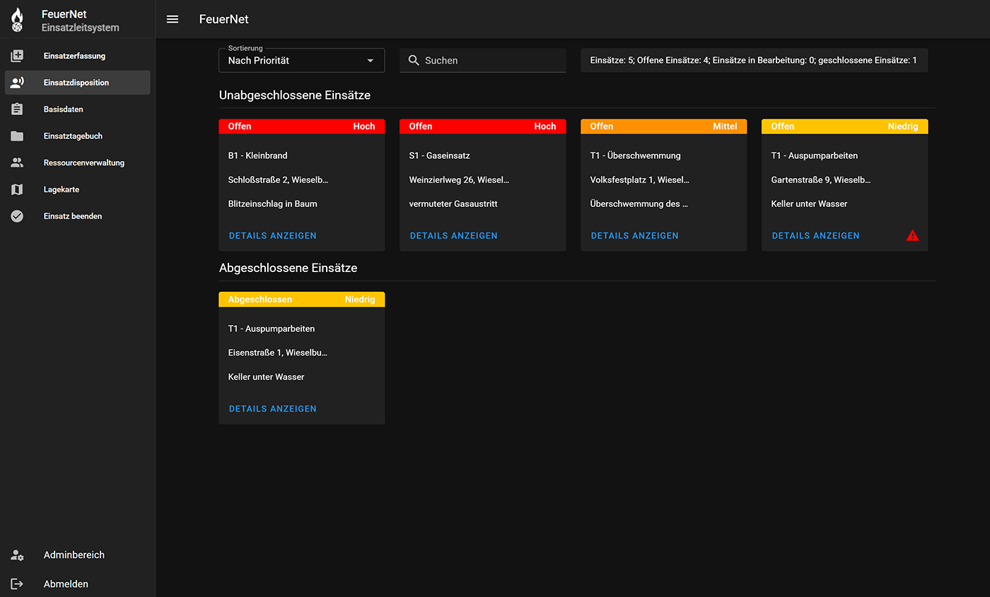The width and height of the screenshot is (990, 597).
Task: Select the Einsatzdisposition menu item
Action: tap(77, 83)
